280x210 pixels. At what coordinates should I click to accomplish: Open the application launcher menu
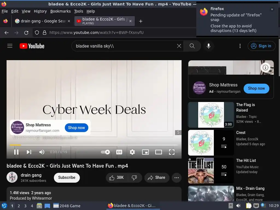click(x=4, y=206)
